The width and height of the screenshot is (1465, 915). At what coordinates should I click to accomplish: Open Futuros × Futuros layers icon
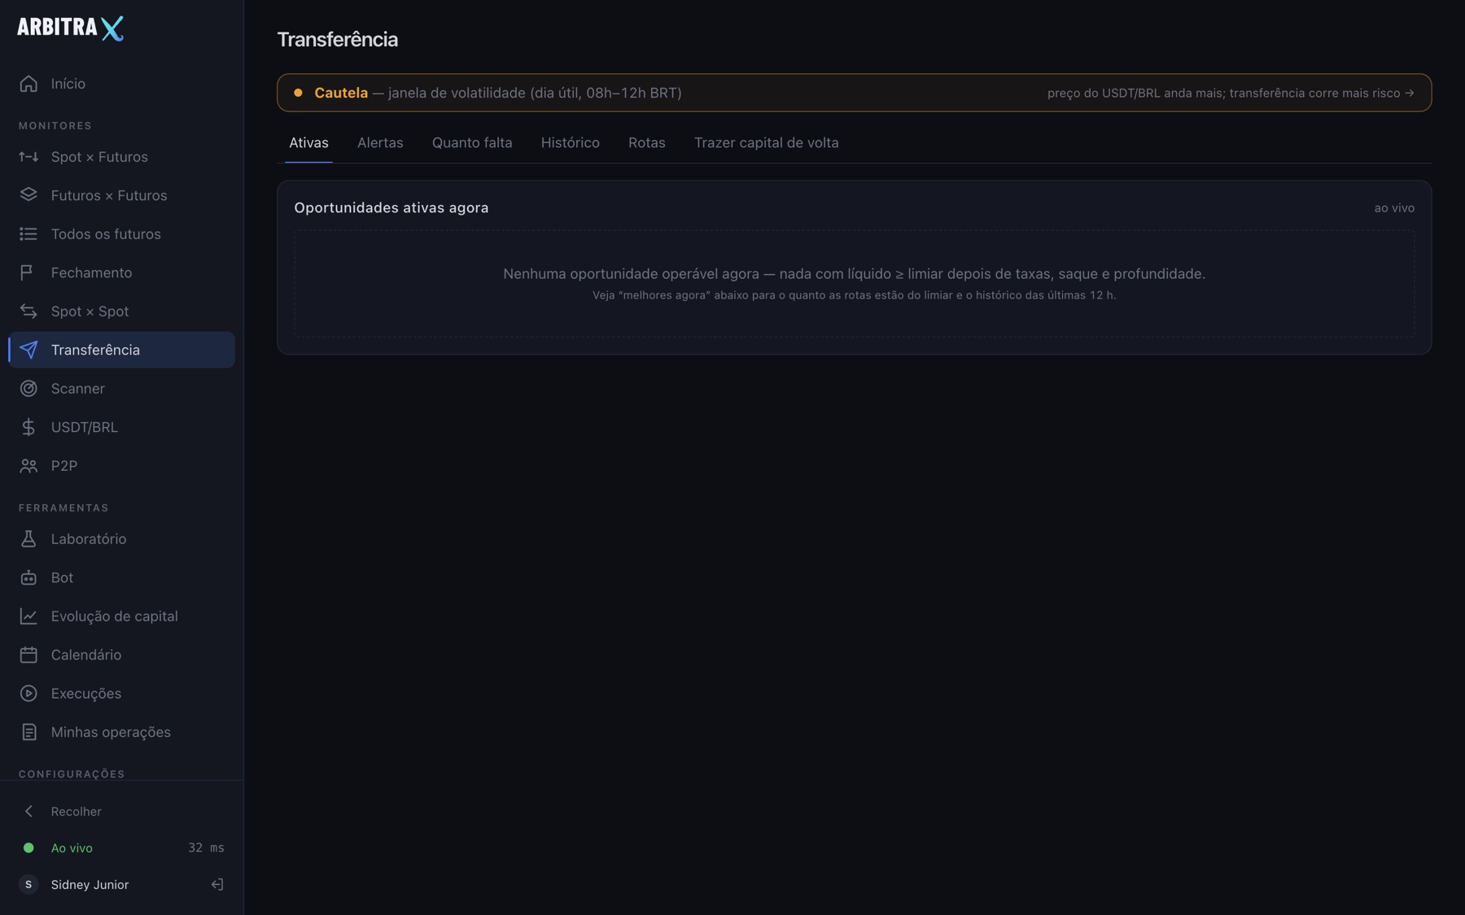pos(28,195)
